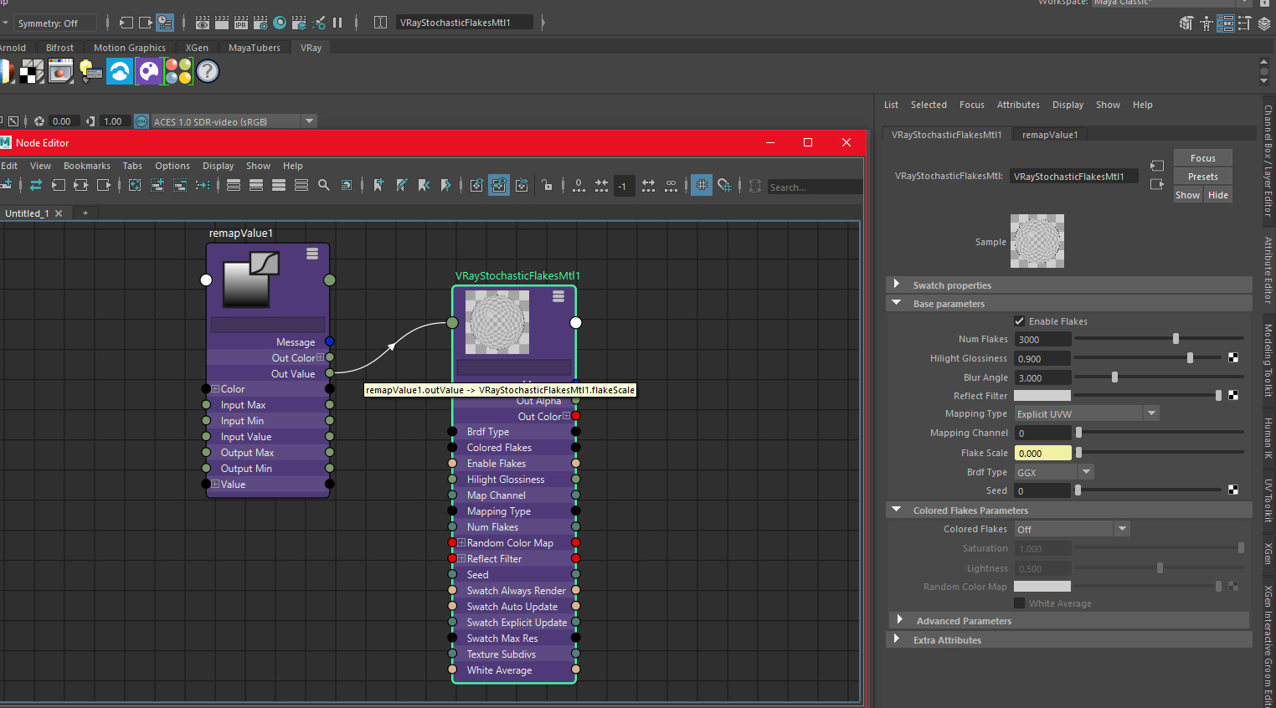Click Node Editor search magnifier icon
Screen dimensions: 1276x708
[x=324, y=186]
